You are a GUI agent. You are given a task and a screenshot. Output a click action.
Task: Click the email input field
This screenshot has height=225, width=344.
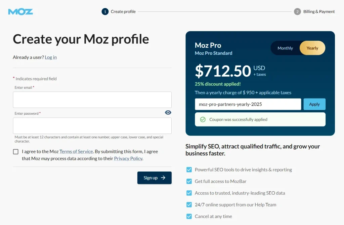click(92, 100)
